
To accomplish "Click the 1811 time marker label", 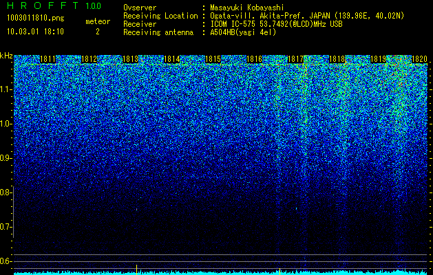I will click(47, 59).
